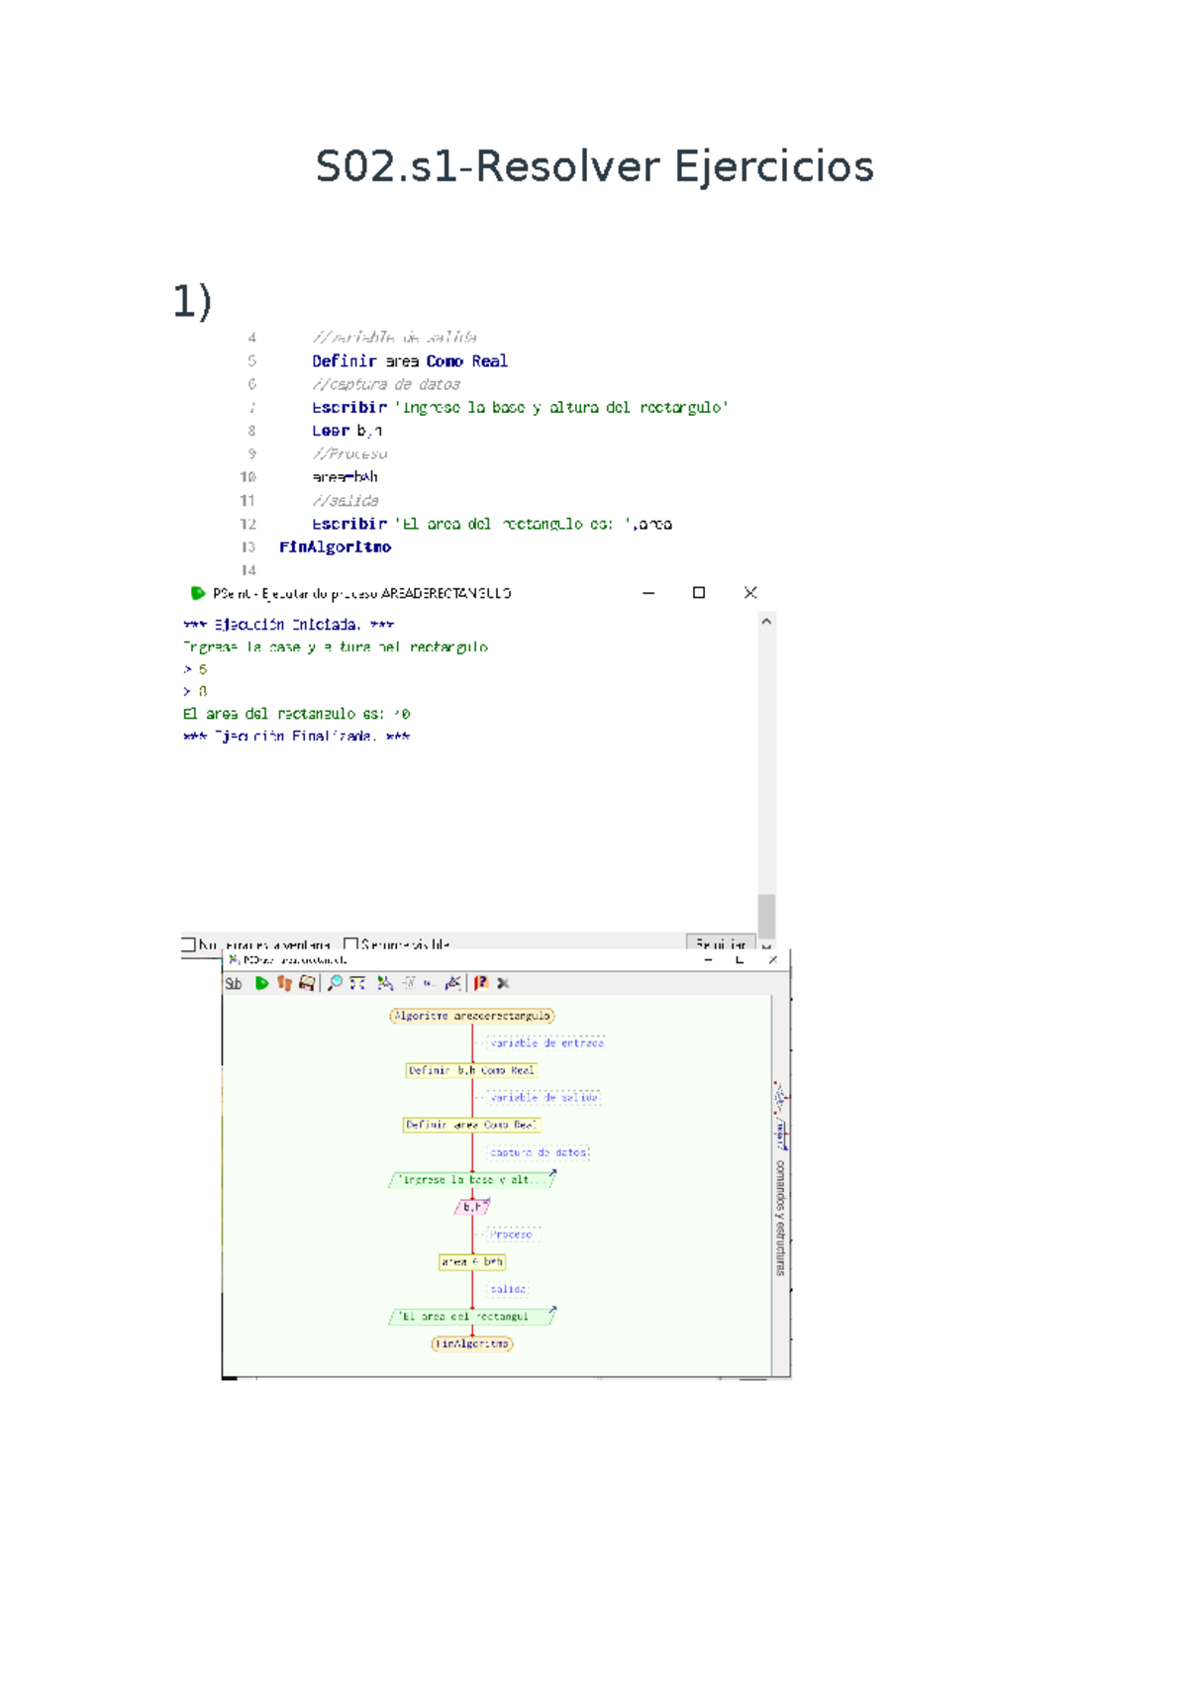Select the 'area <- b*h' assignment block
Image resolution: width=1188 pixels, height=1681 pixels.
point(472,1262)
